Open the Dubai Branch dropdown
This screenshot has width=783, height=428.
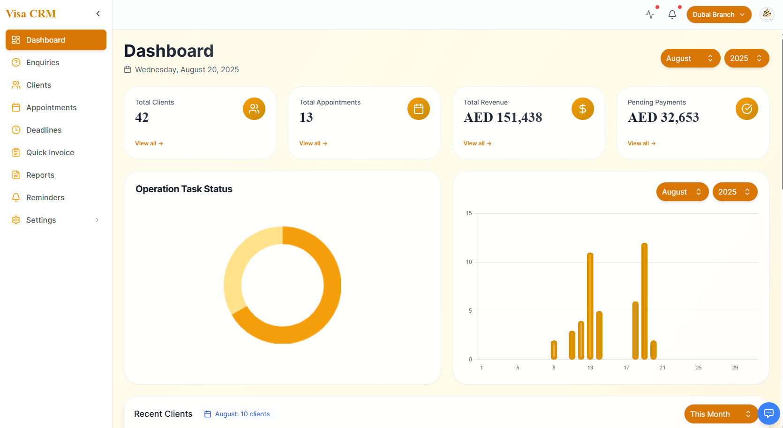pos(719,15)
